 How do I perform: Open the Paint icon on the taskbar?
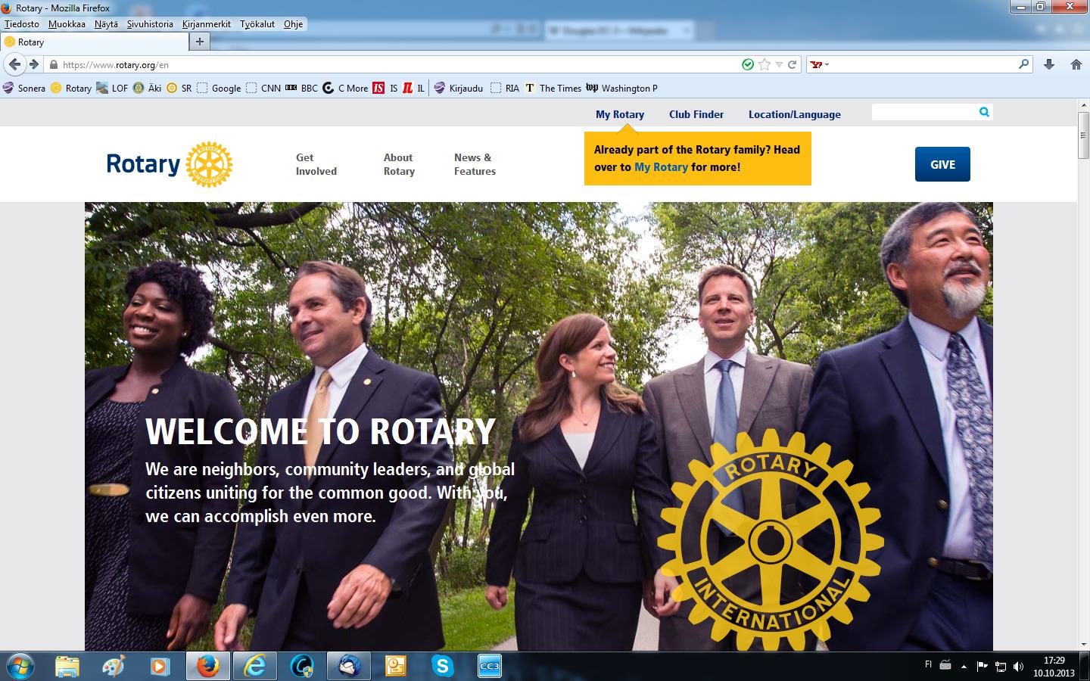pos(114,666)
